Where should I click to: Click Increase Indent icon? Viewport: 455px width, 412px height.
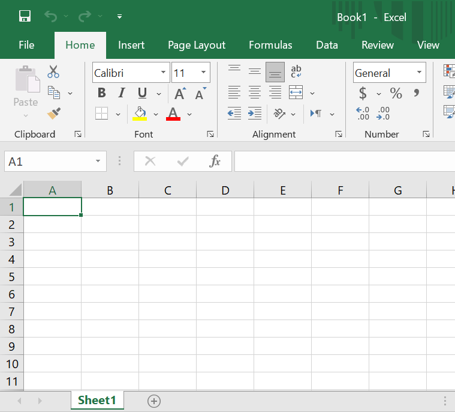(255, 114)
